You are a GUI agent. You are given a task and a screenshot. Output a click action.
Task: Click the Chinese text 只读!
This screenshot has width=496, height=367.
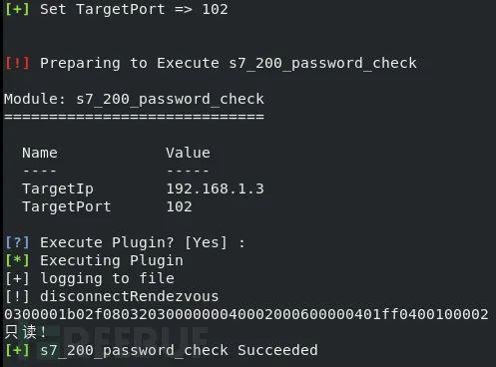click(x=25, y=332)
